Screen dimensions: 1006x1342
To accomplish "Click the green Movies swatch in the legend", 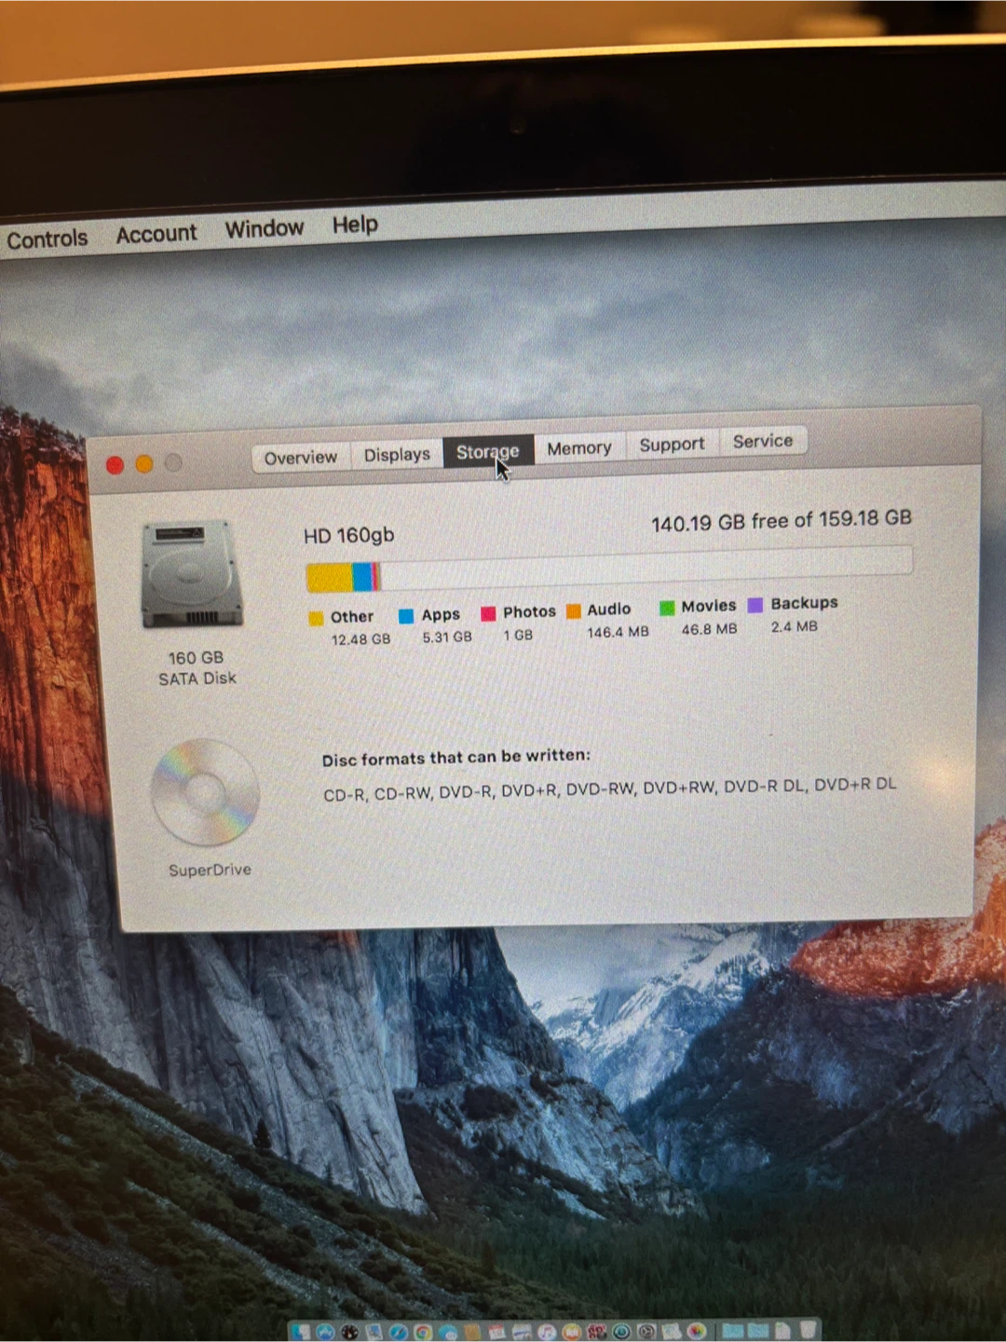I will tap(667, 608).
